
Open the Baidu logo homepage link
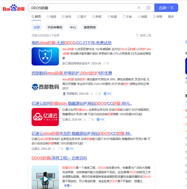point(14,8)
